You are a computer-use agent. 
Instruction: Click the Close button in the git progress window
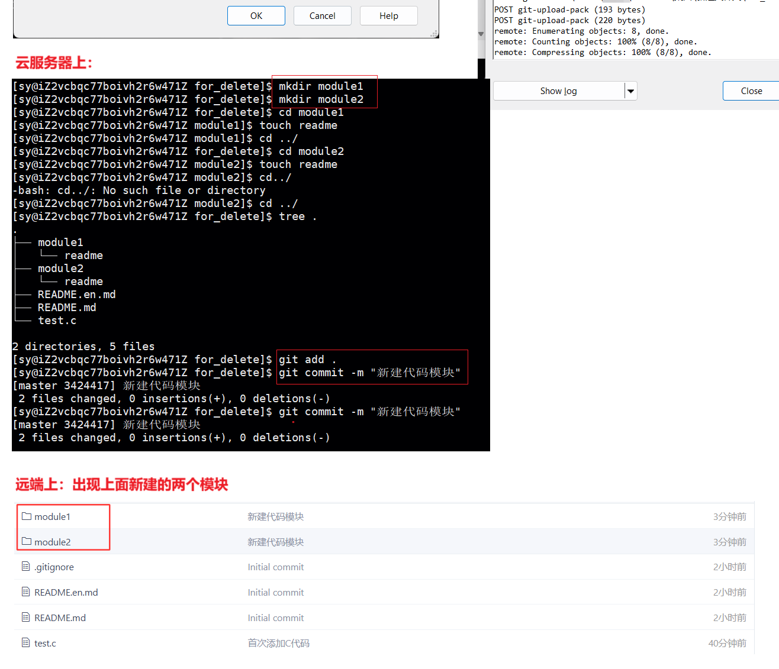[751, 91]
